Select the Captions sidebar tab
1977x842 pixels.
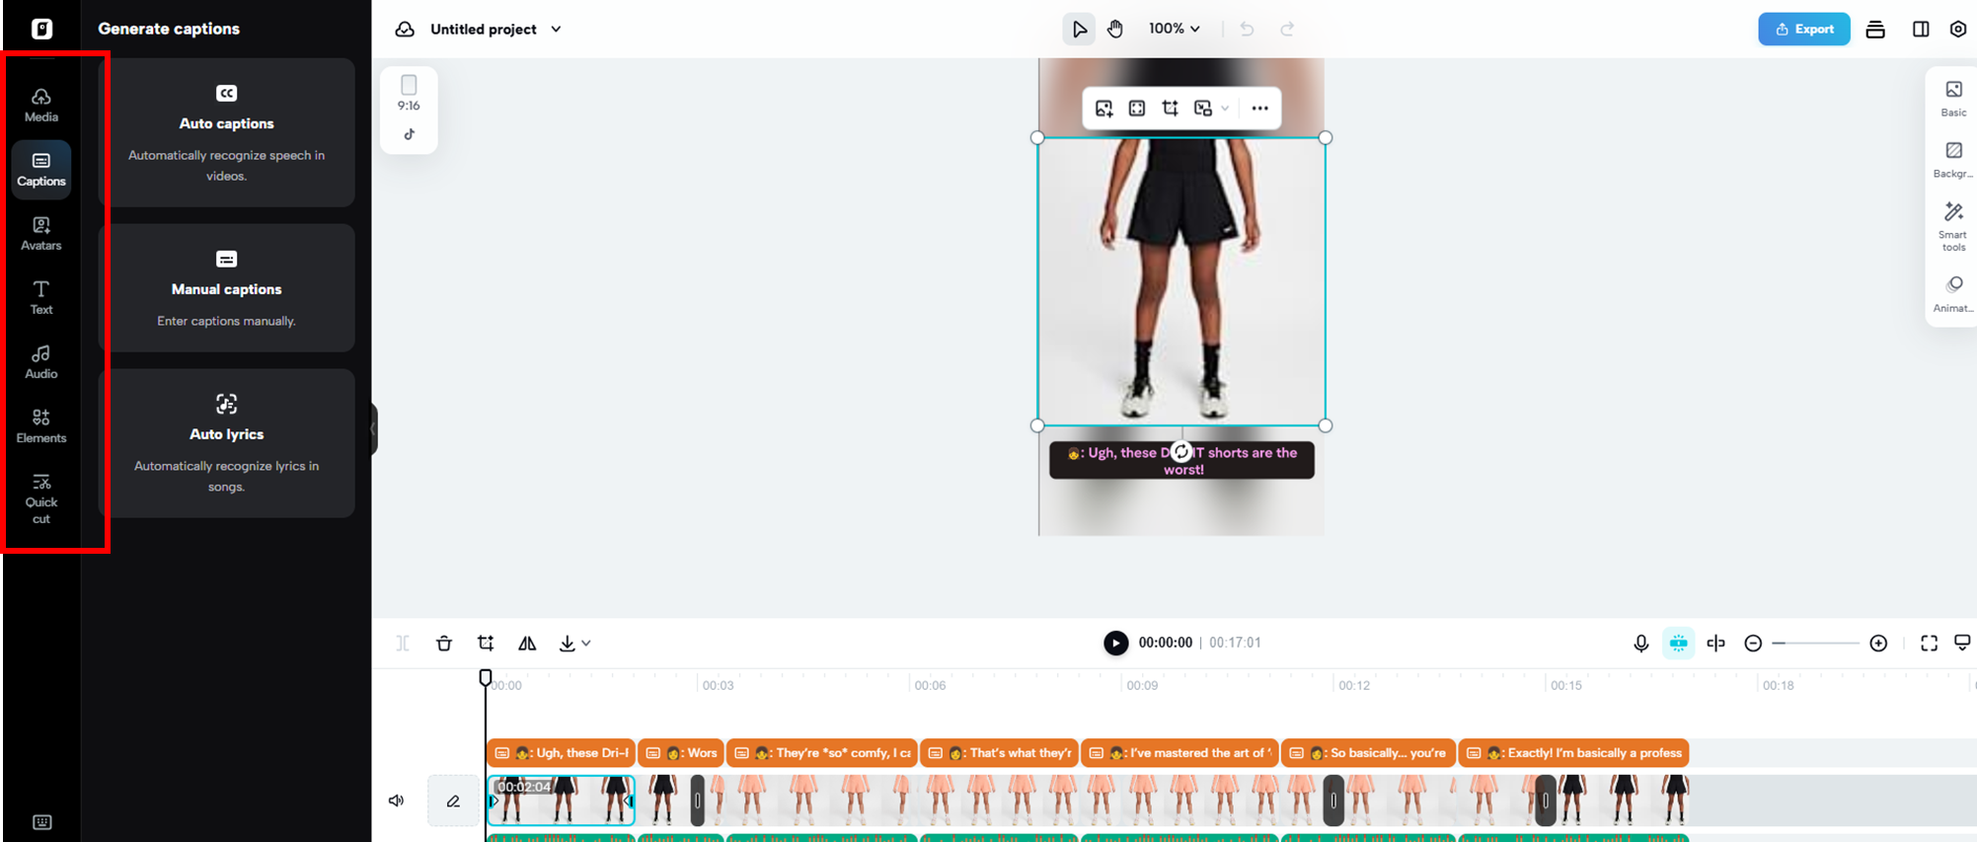tap(41, 169)
